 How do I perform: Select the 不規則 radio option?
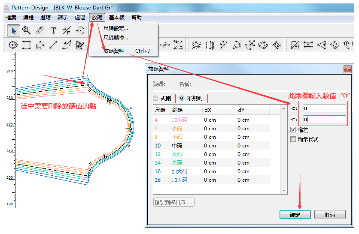(x=182, y=98)
